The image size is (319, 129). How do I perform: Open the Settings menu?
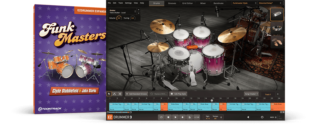point(128,3)
